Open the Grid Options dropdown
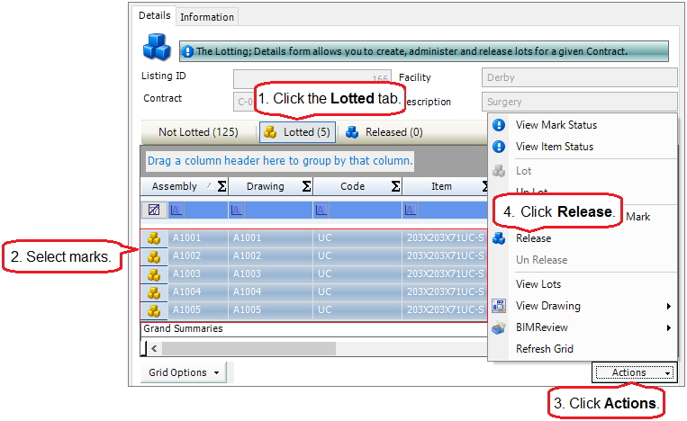687x421 pixels. point(183,372)
